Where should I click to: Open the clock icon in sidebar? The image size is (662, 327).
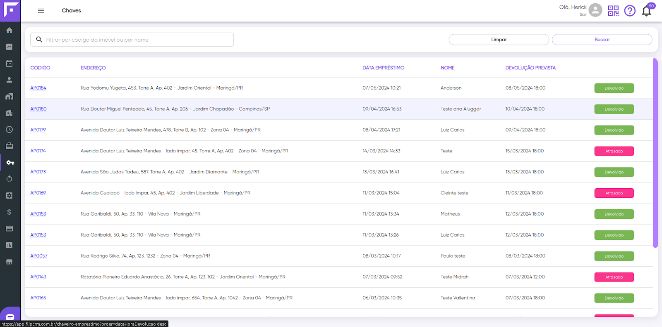10,129
